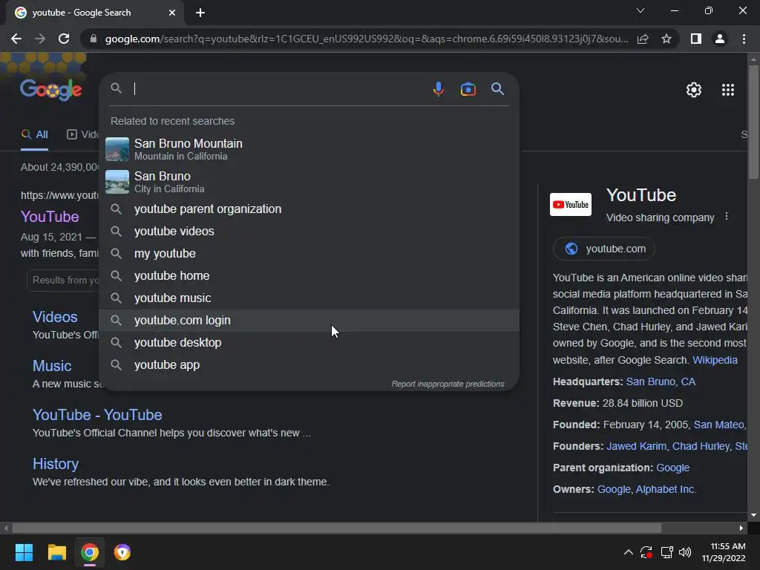The height and width of the screenshot is (570, 760).
Task: Click the address bar URL
Action: coord(367,39)
